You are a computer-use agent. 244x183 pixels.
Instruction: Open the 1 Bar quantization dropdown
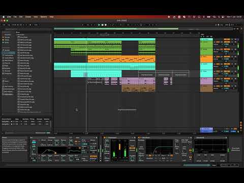coord(37,25)
